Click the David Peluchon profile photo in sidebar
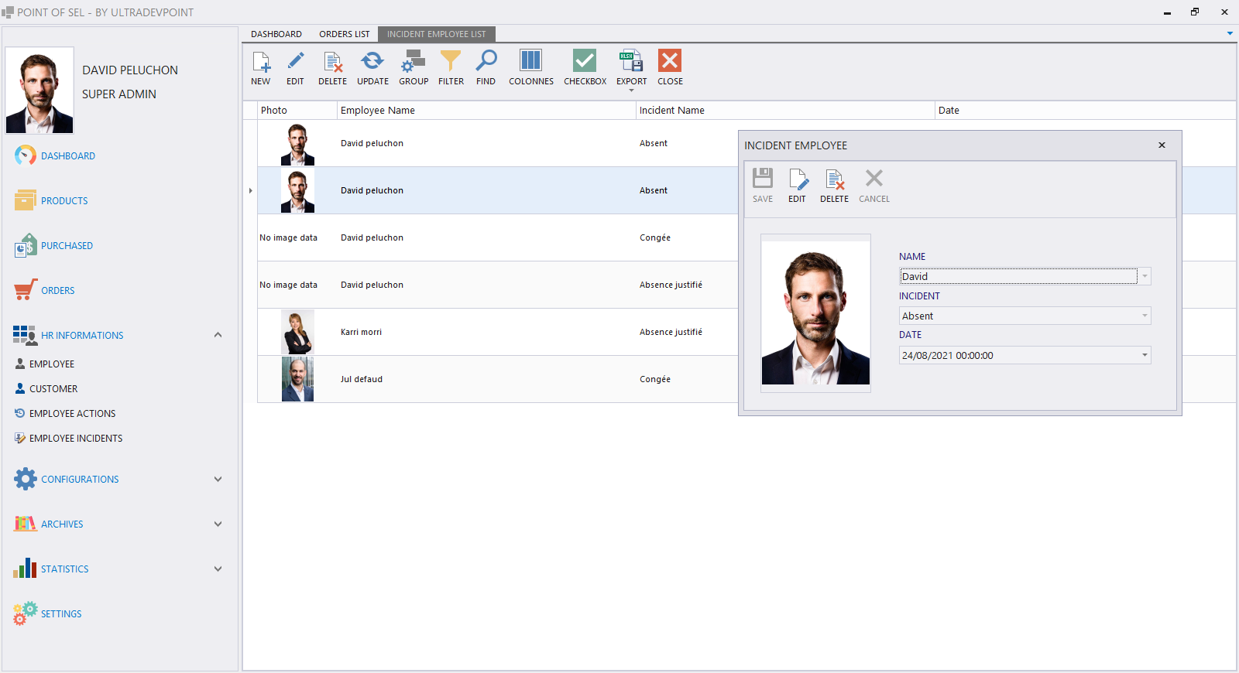 pyautogui.click(x=39, y=90)
